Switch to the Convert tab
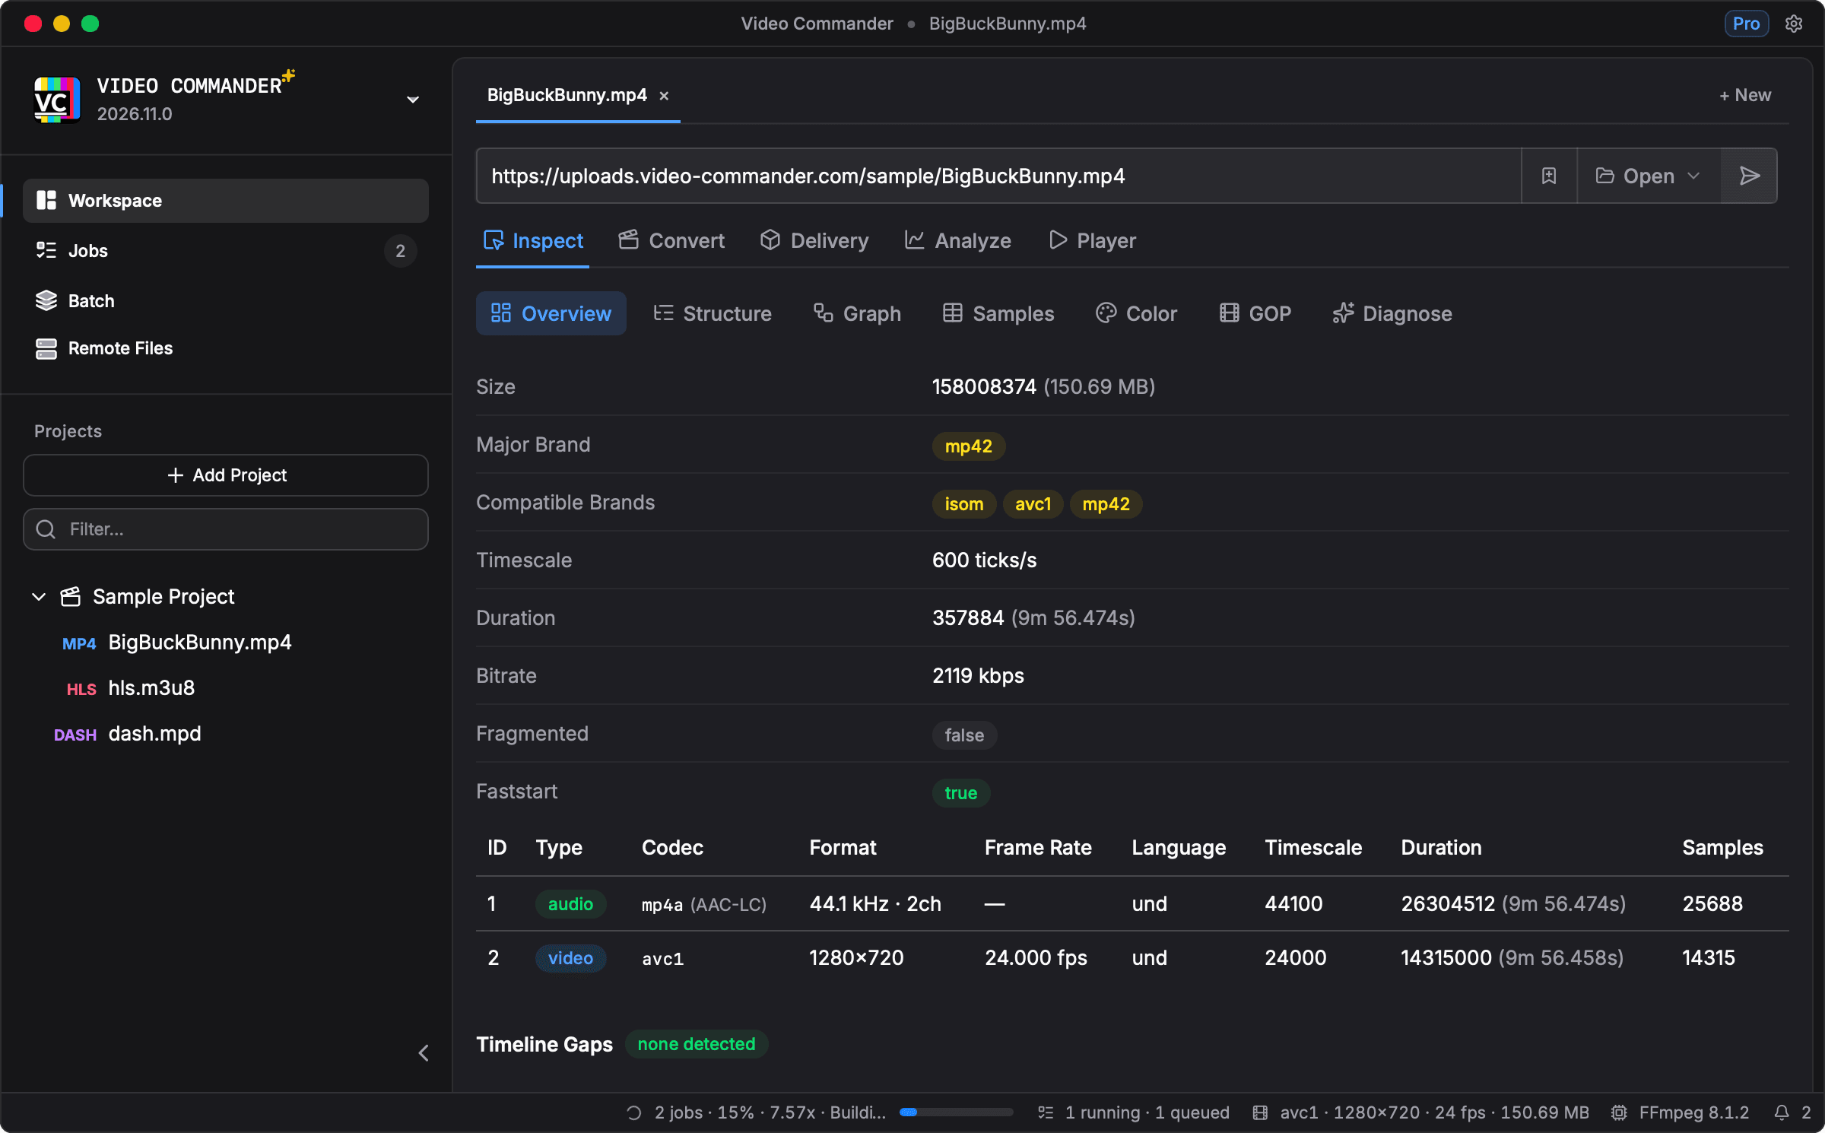Screen dimensions: 1825x1133 pyautogui.click(x=671, y=240)
